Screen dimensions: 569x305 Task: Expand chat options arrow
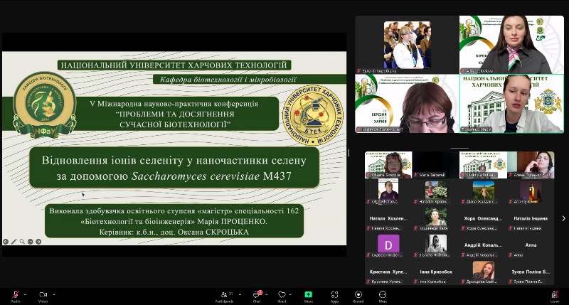(266, 294)
